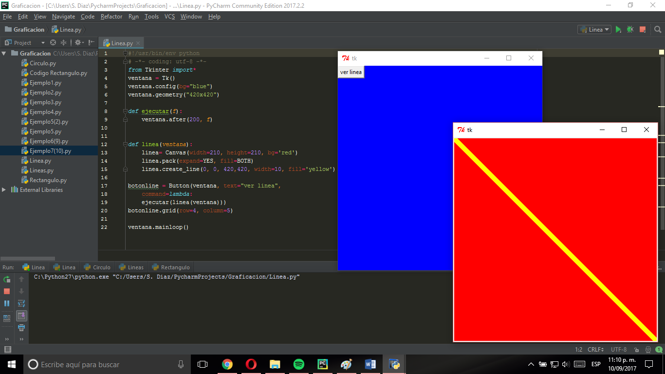665x374 pixels.
Task: Print the console output via printer icon
Action: pos(21,328)
